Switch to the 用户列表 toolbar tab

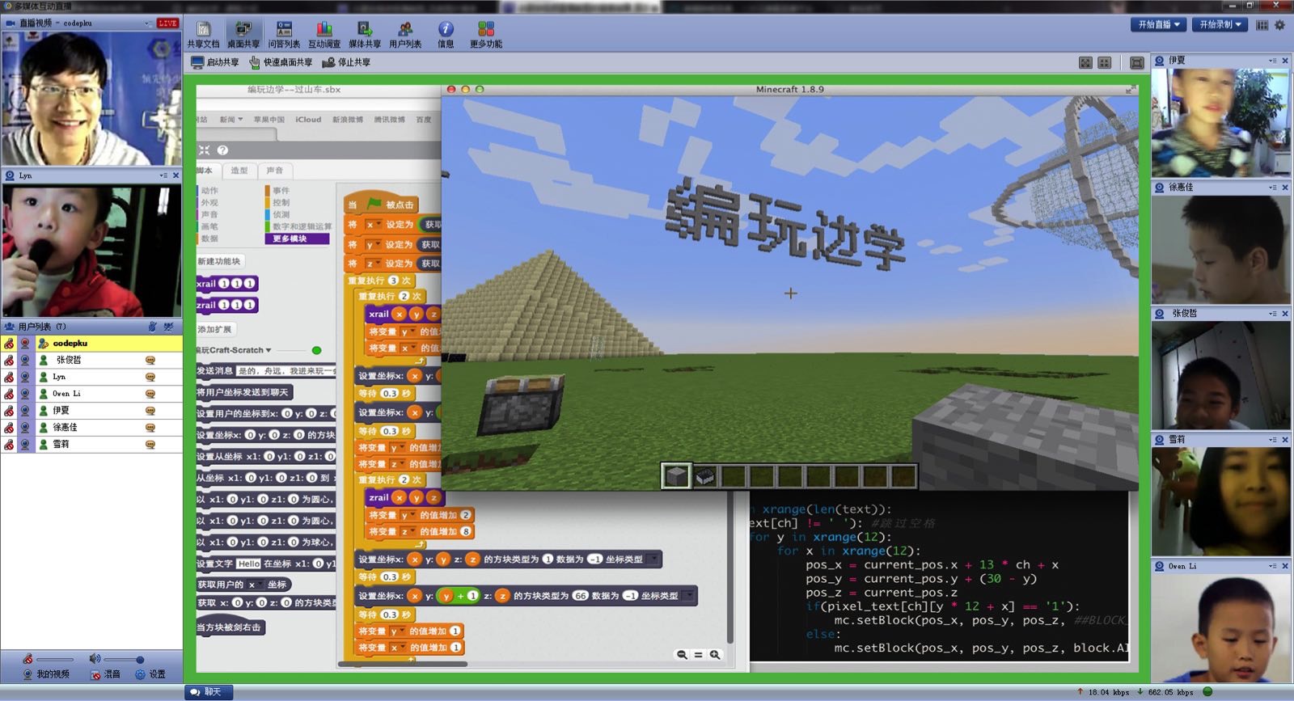point(405,34)
